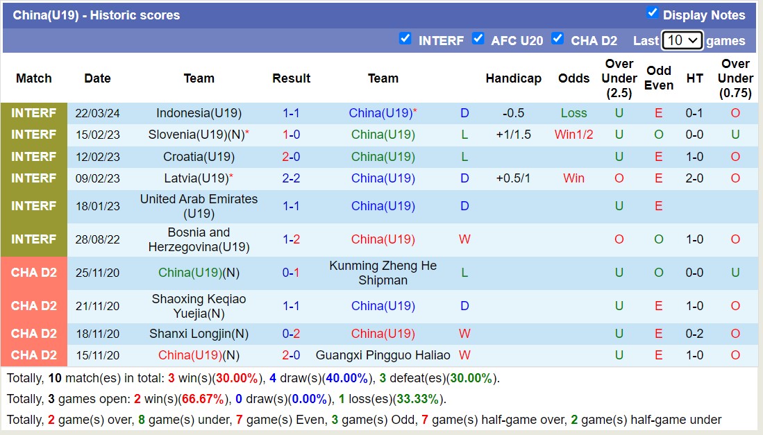Click the CHA D2 label on the 25/11/20 row

[x=34, y=273]
